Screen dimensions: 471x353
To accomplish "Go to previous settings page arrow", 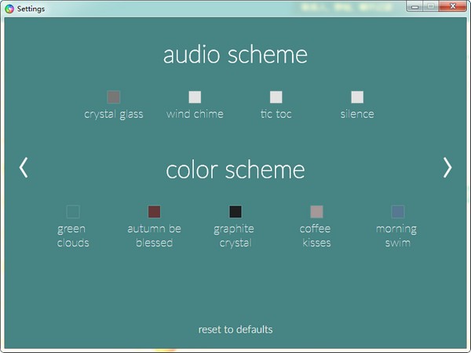I will pyautogui.click(x=24, y=167).
